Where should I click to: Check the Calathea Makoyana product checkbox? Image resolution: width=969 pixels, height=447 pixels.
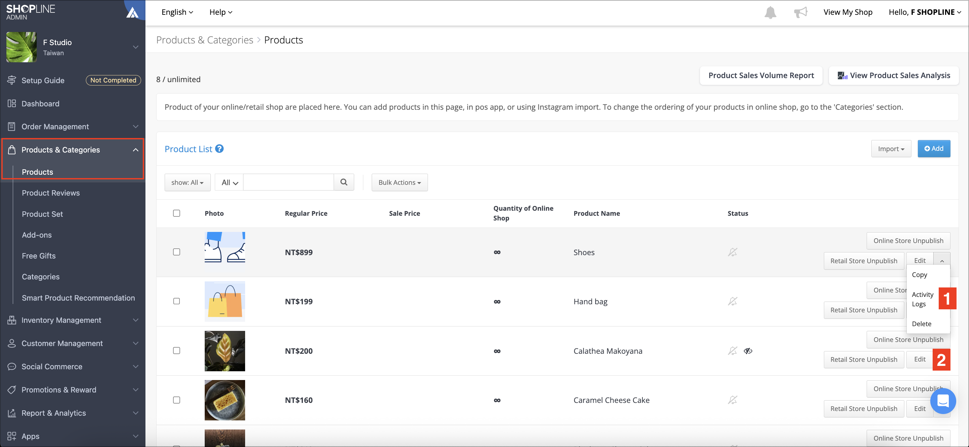click(x=176, y=350)
